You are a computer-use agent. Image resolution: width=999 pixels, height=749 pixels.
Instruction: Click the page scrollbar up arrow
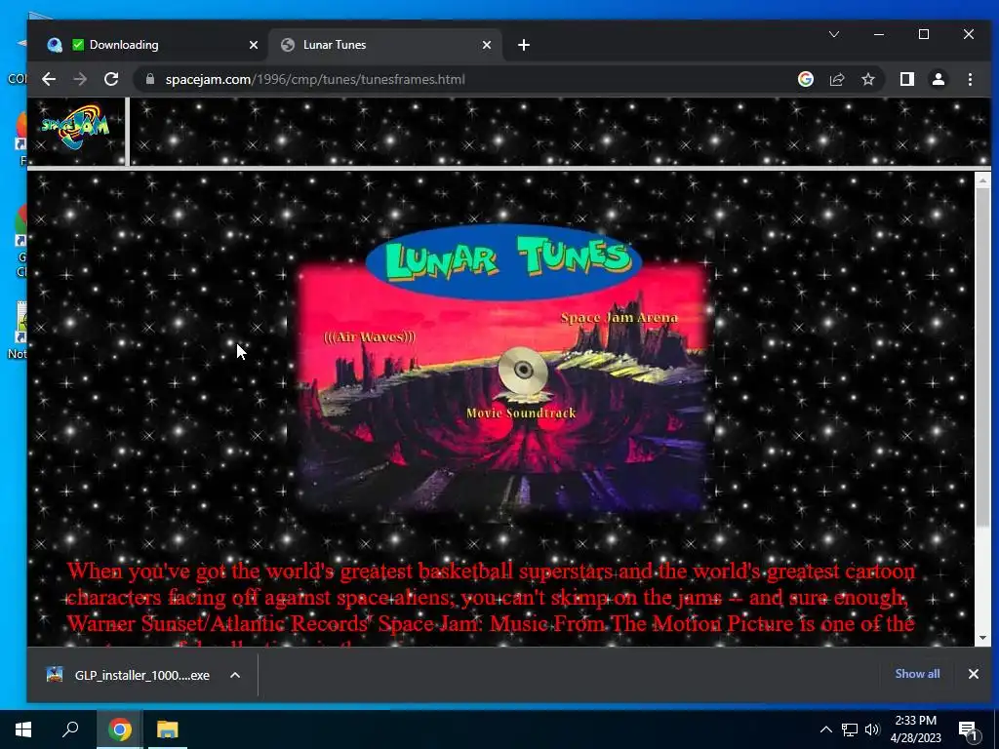[x=982, y=180]
